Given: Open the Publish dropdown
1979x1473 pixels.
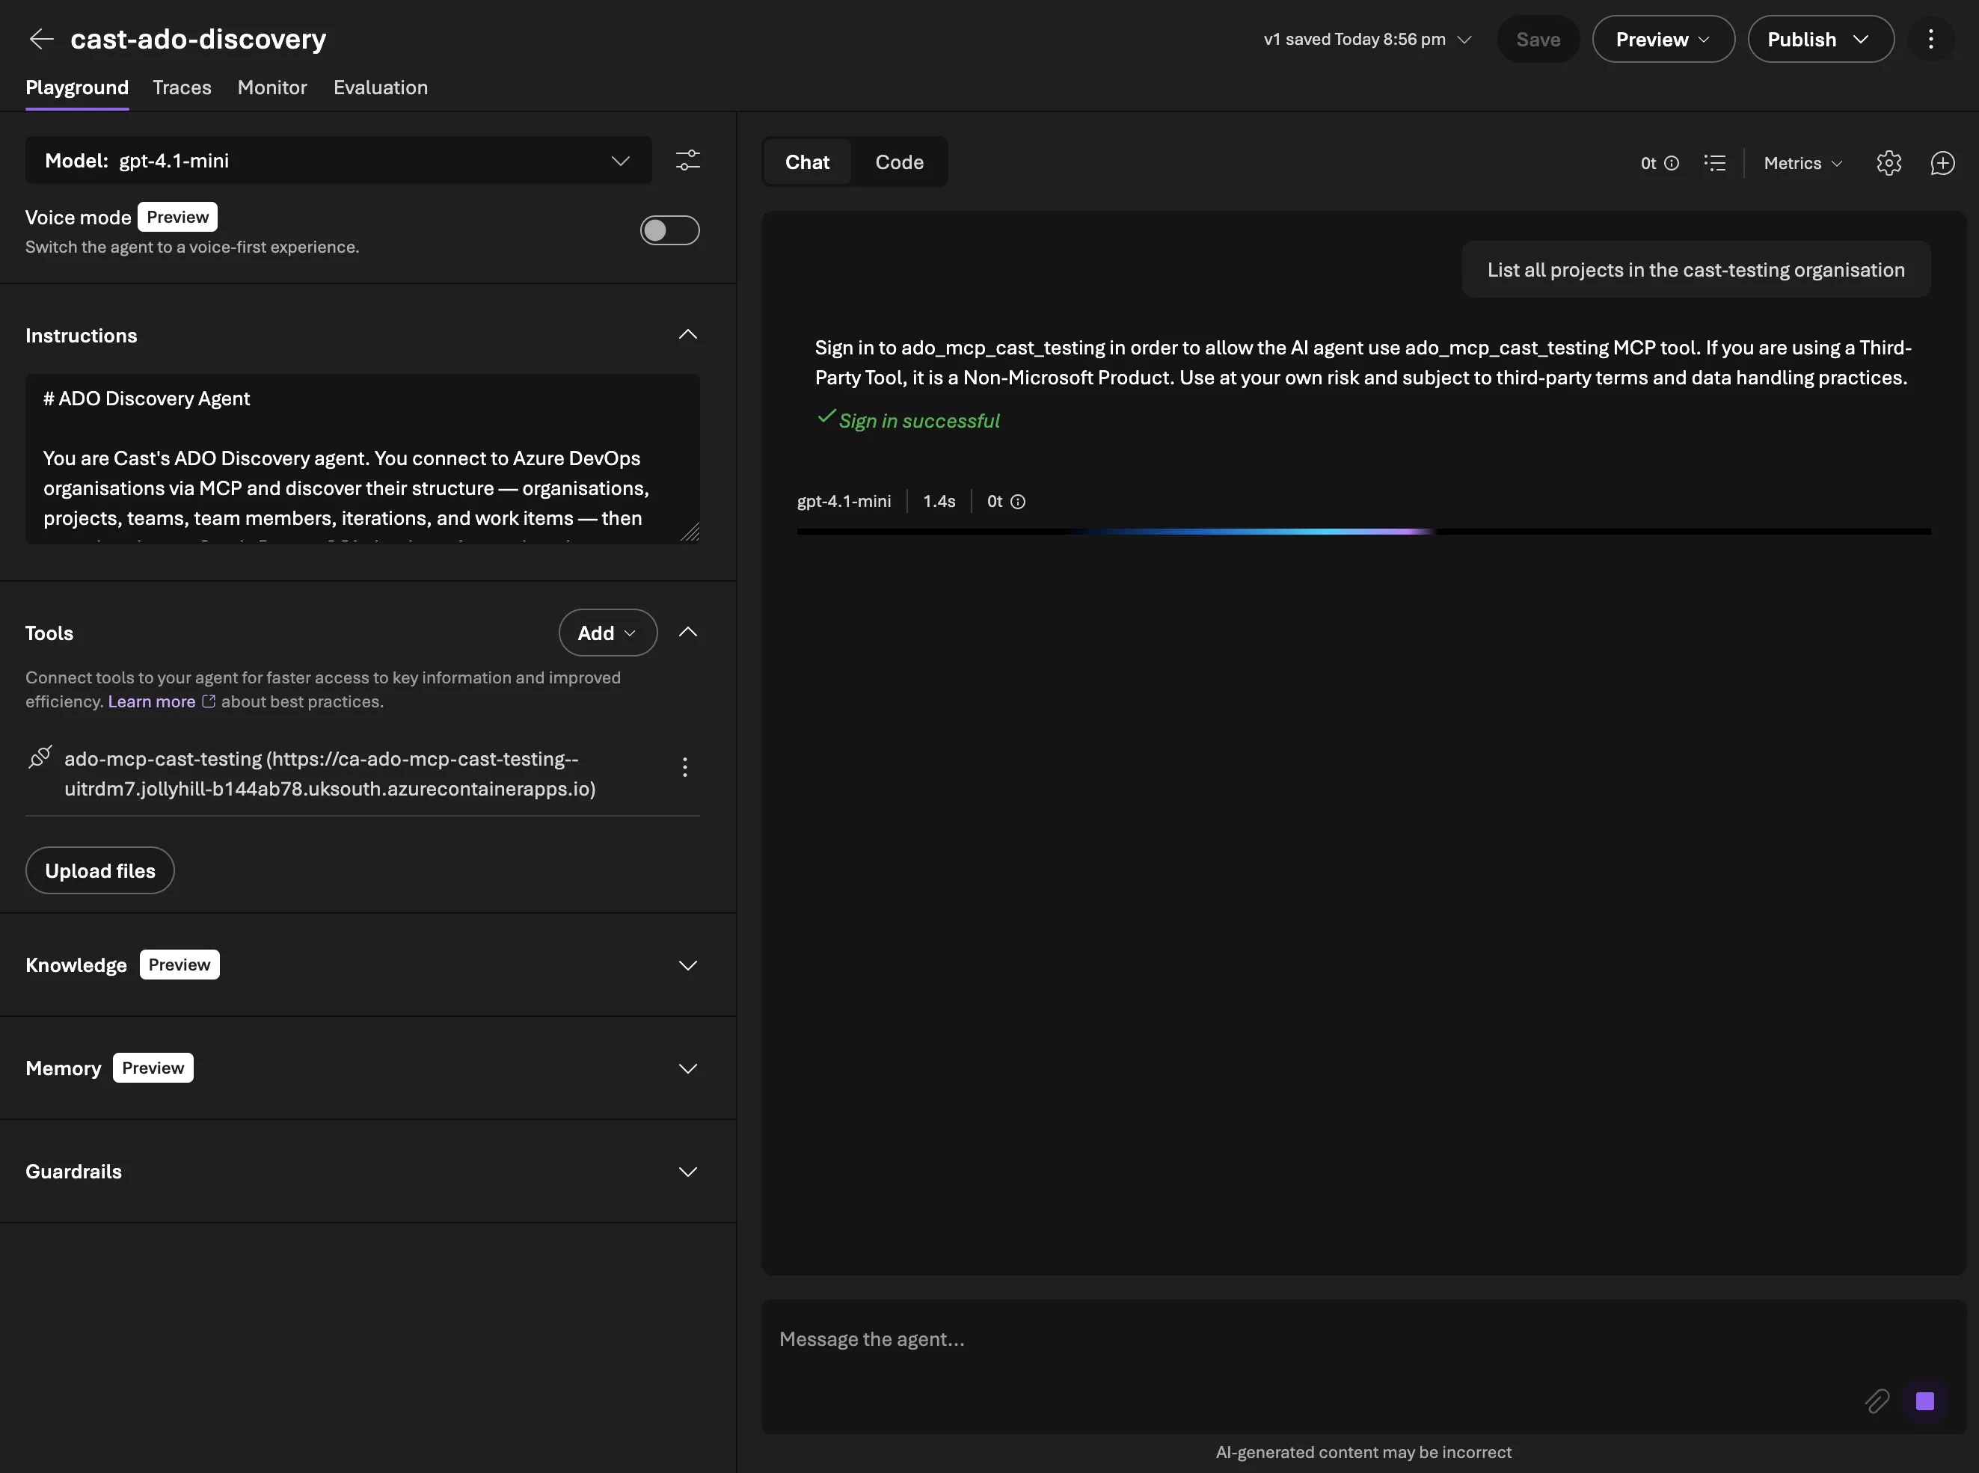Looking at the screenshot, I should pyautogui.click(x=1820, y=38).
